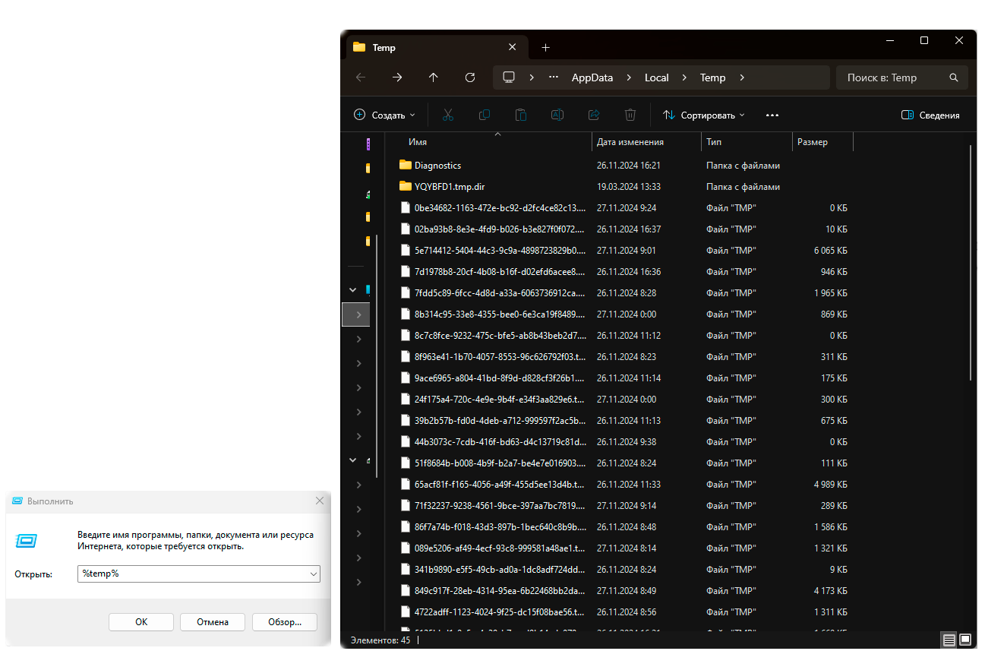Switch to large thumbnails view icon
Image resolution: width=985 pixels, height=651 pixels.
(x=965, y=640)
